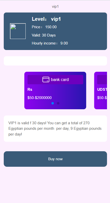Click the $50-$2000000 range on Rs card
The width and height of the screenshot is (110, 203).
tap(39, 97)
